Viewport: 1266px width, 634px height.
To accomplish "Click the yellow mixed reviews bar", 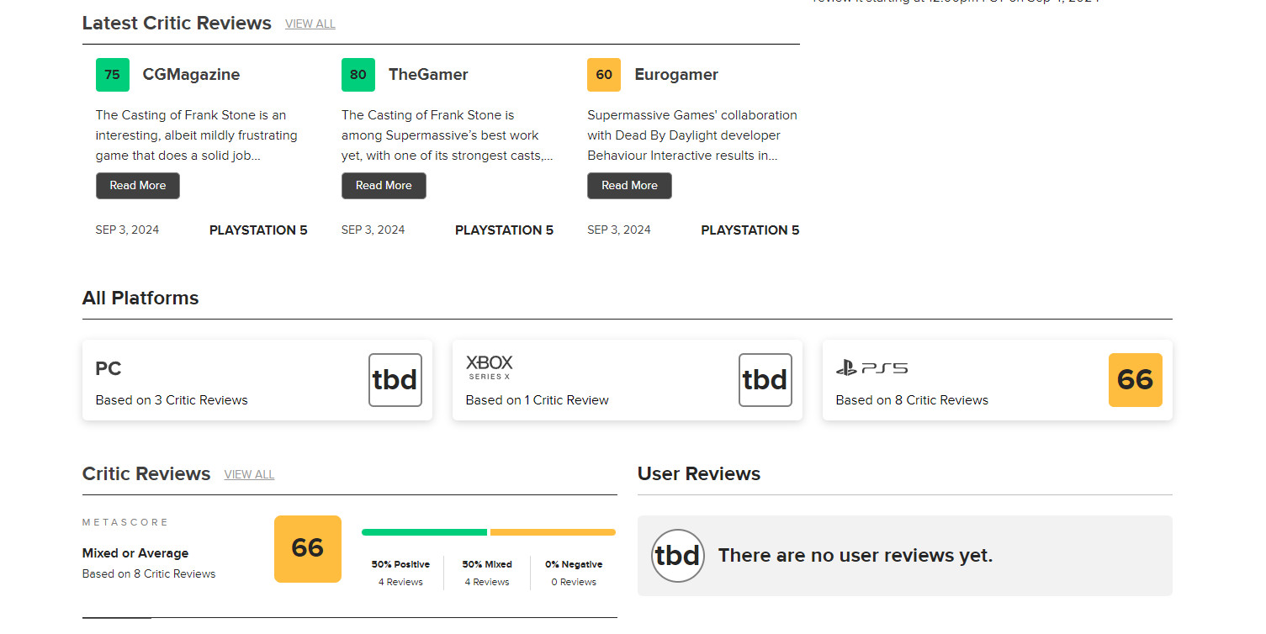I will tap(553, 532).
